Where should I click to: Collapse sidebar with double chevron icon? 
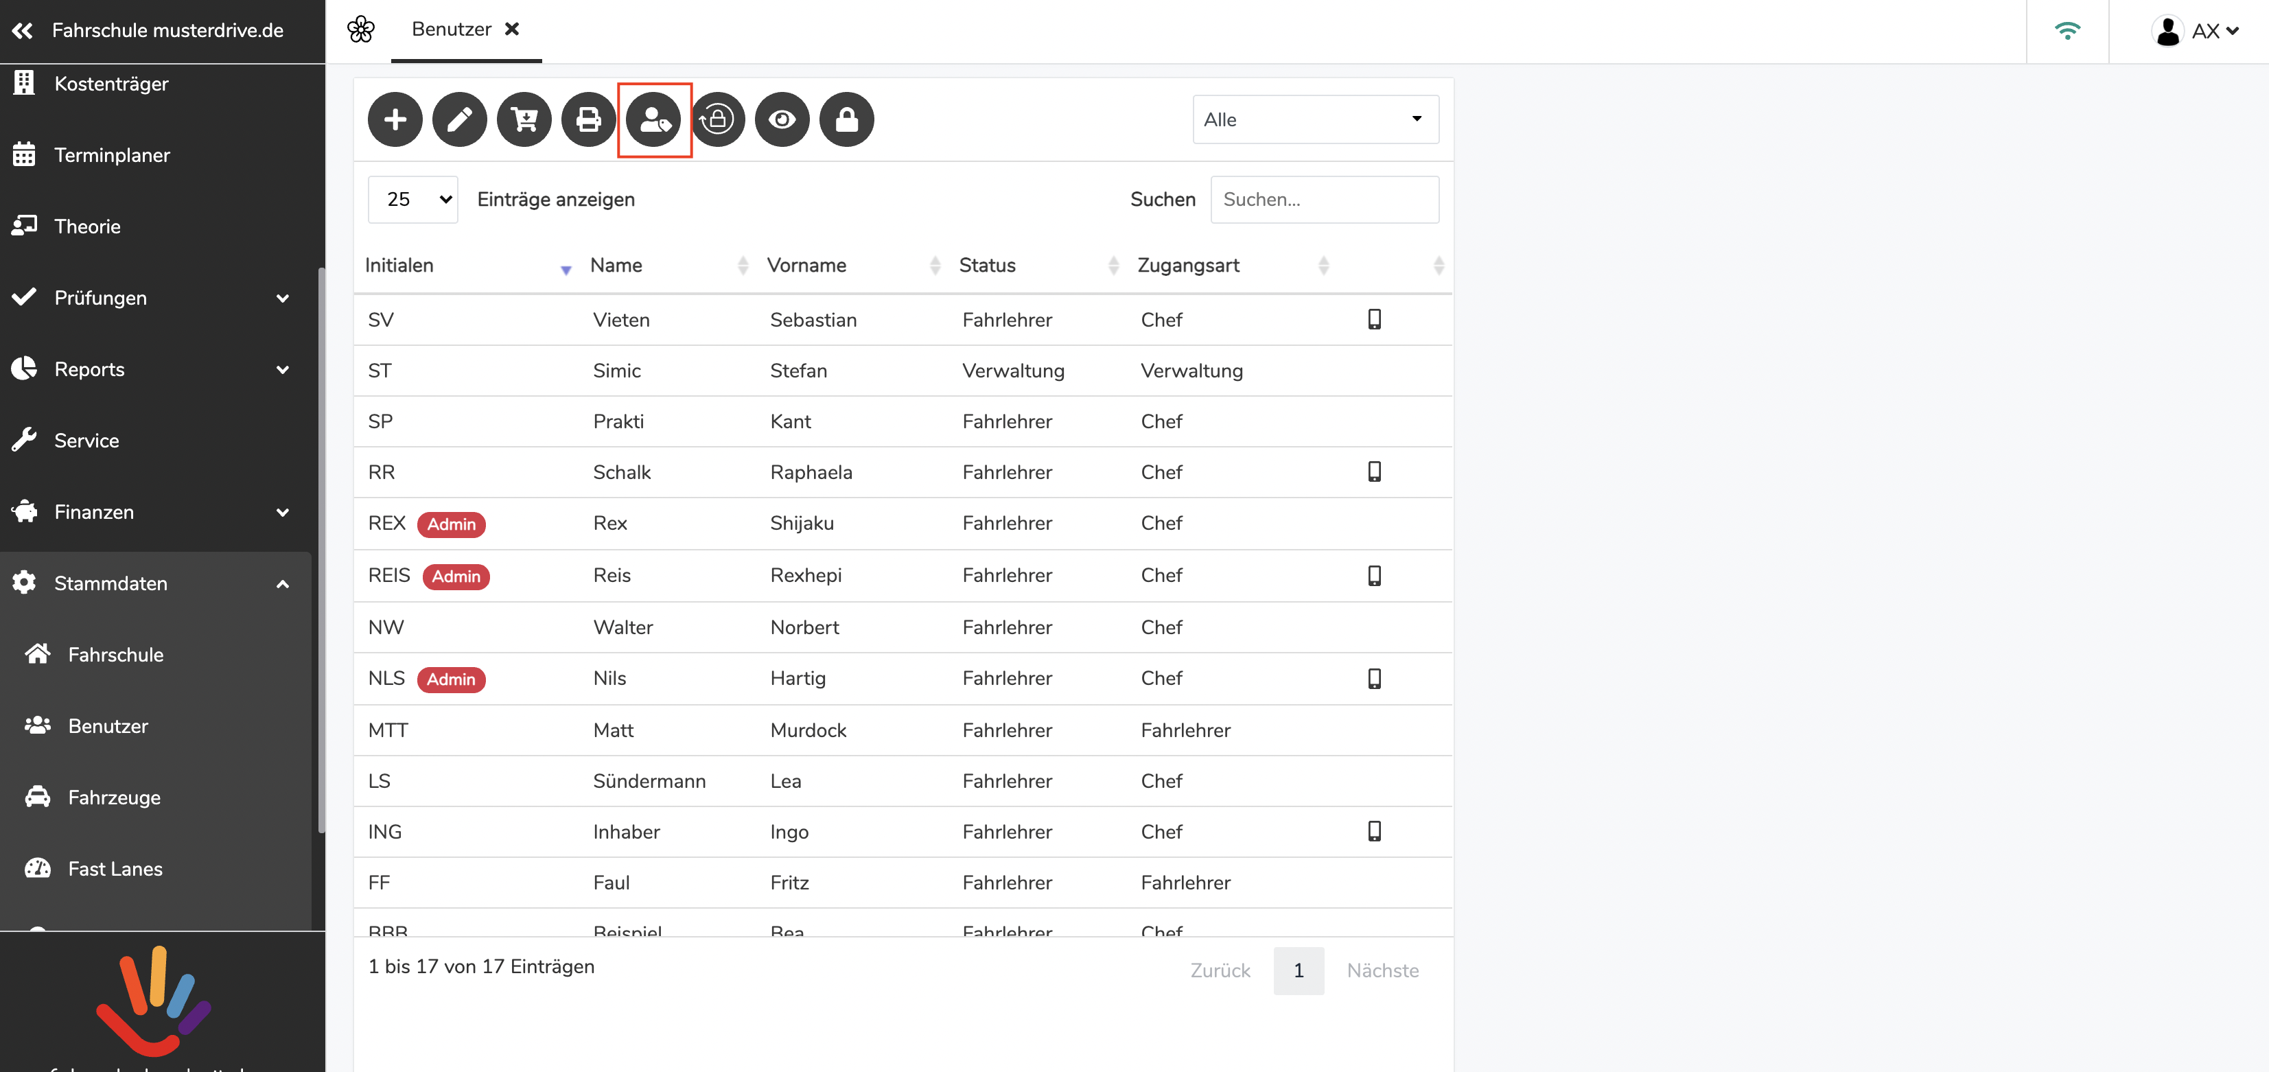(22, 30)
